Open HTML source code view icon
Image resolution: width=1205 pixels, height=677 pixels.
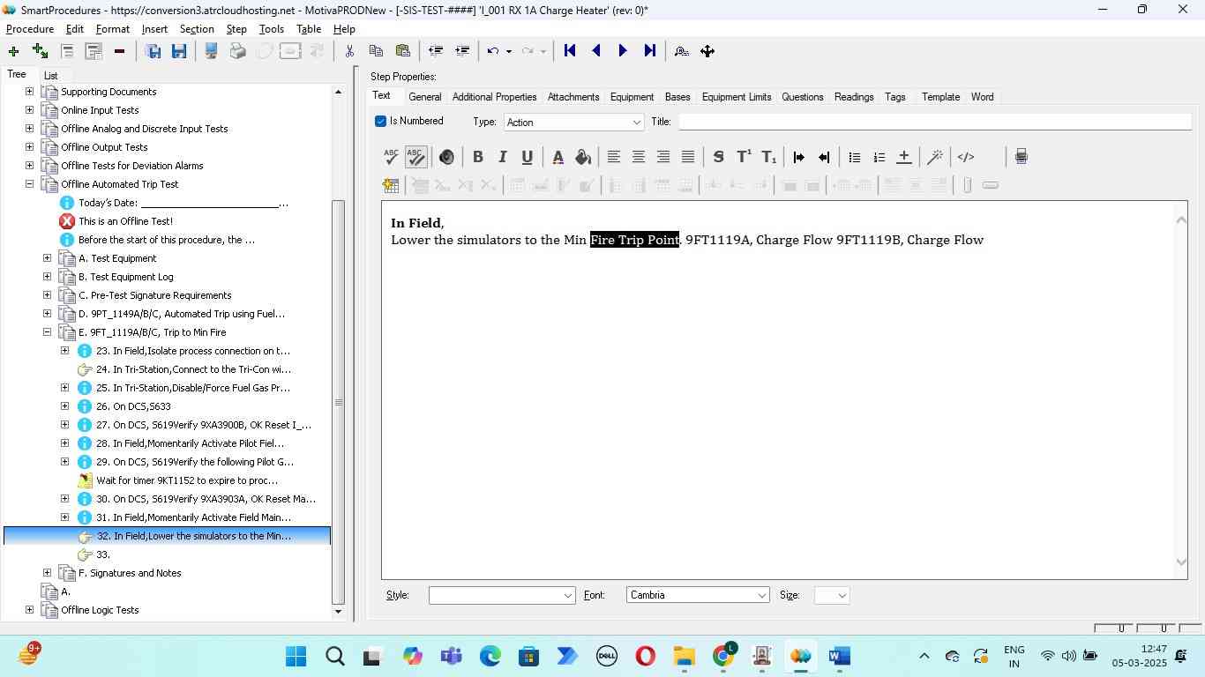pyautogui.click(x=966, y=157)
